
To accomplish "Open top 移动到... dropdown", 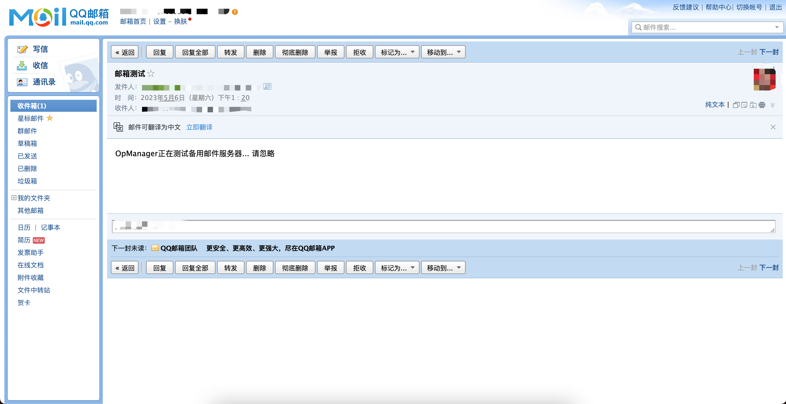I will tap(443, 52).
